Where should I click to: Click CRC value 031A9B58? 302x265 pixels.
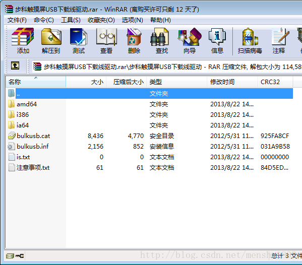[275, 147]
